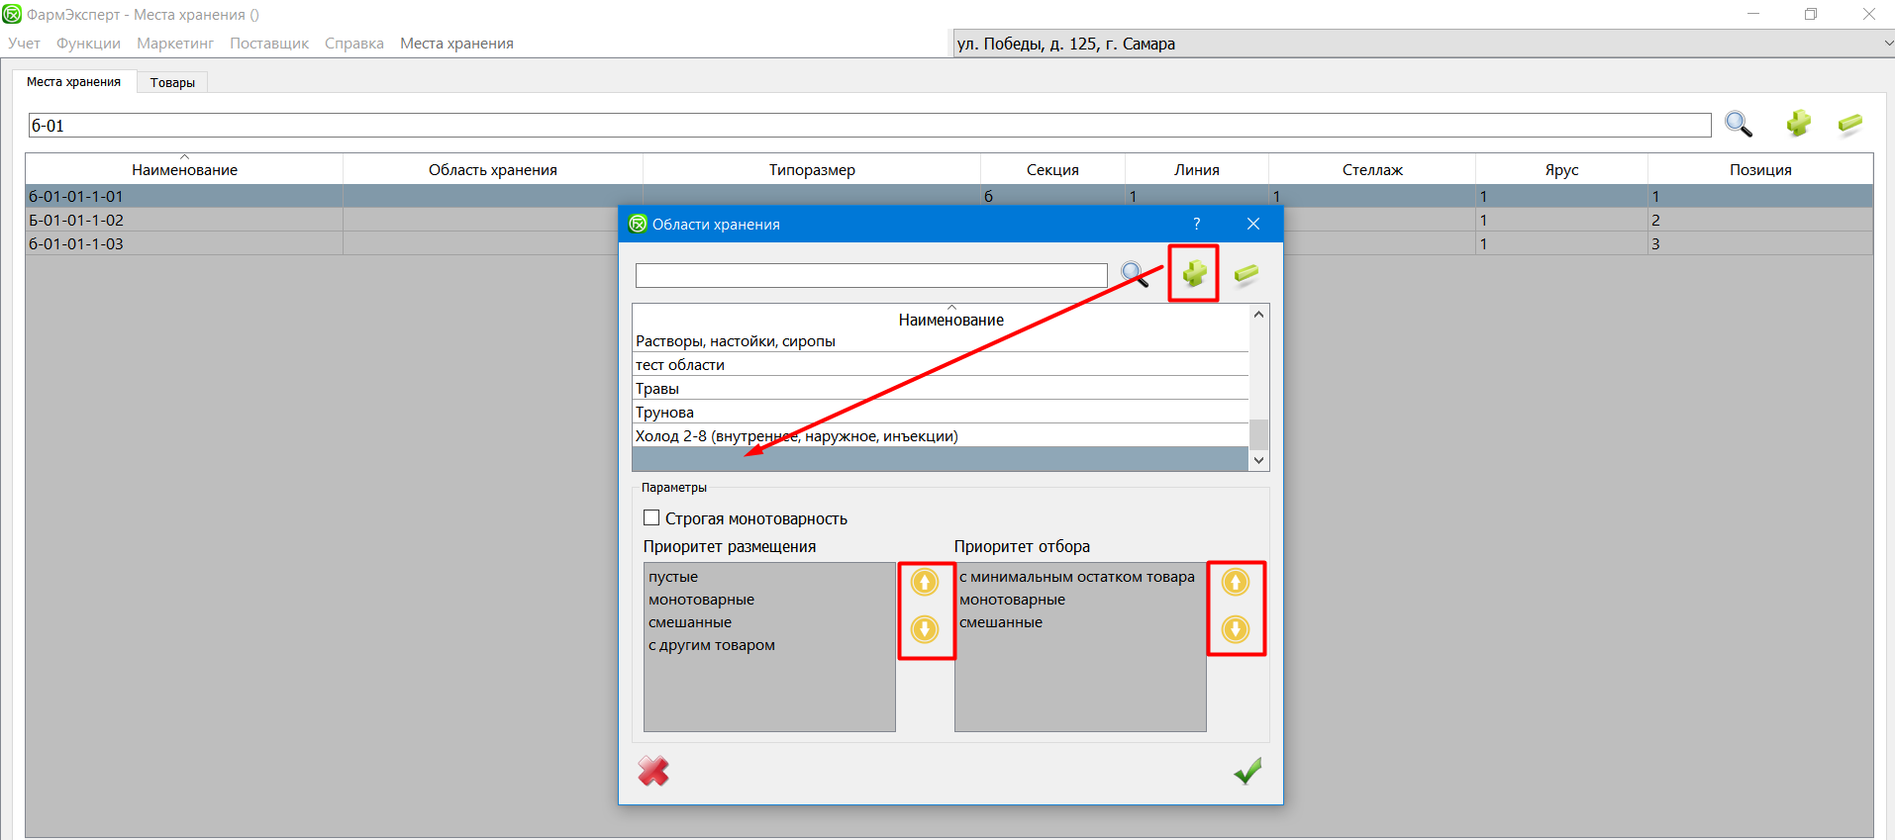
Task: Move selection priority up with the arrow
Action: 1235,583
